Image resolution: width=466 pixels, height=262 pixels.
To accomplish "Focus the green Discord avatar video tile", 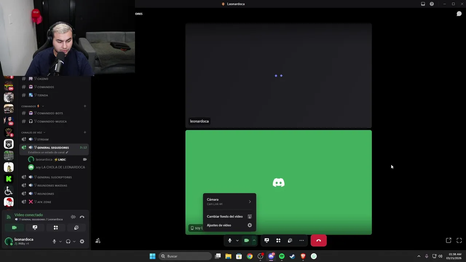I will (279, 182).
